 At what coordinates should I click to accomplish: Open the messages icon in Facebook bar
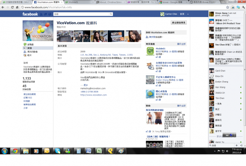click(x=45, y=14)
